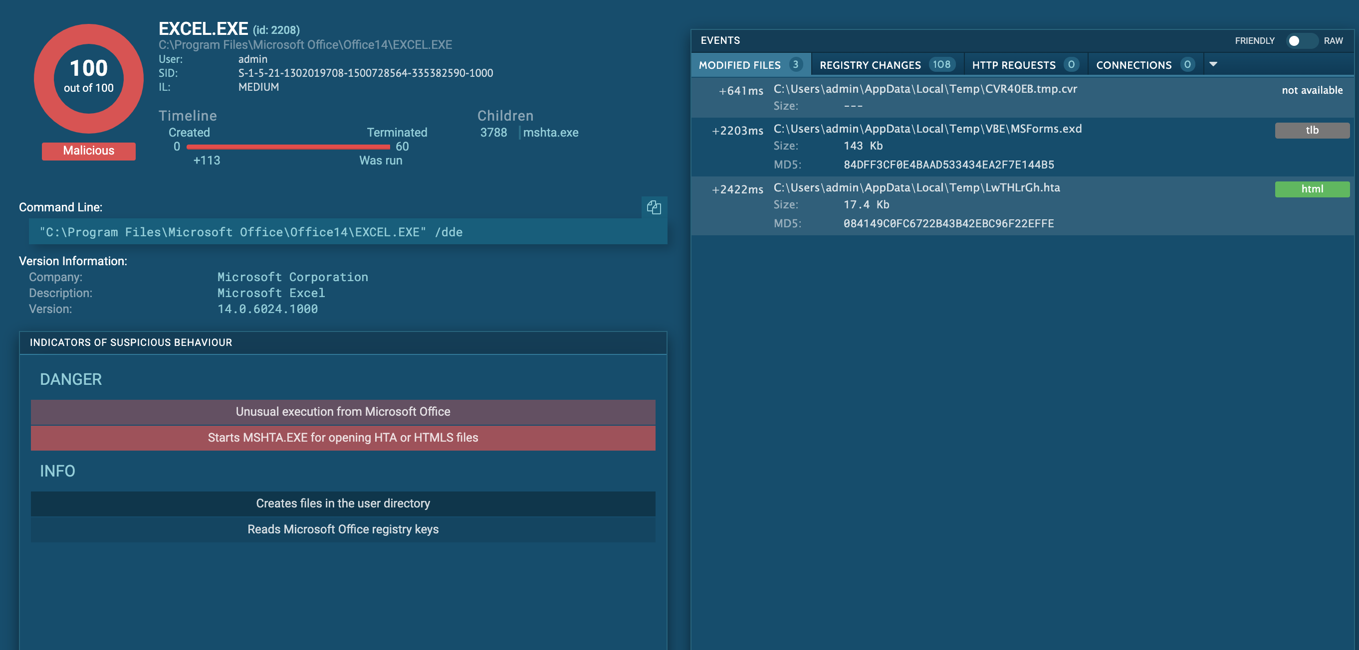The height and width of the screenshot is (650, 1359).
Task: Open the mshta.exe child process
Action: pos(550,132)
